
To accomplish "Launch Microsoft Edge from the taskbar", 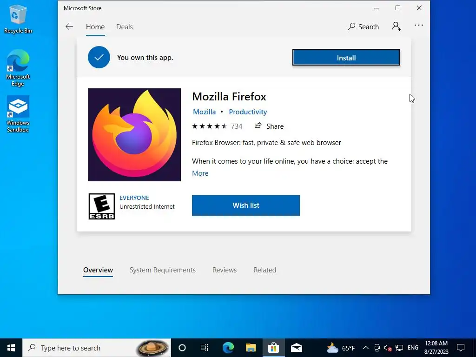I will [228, 348].
